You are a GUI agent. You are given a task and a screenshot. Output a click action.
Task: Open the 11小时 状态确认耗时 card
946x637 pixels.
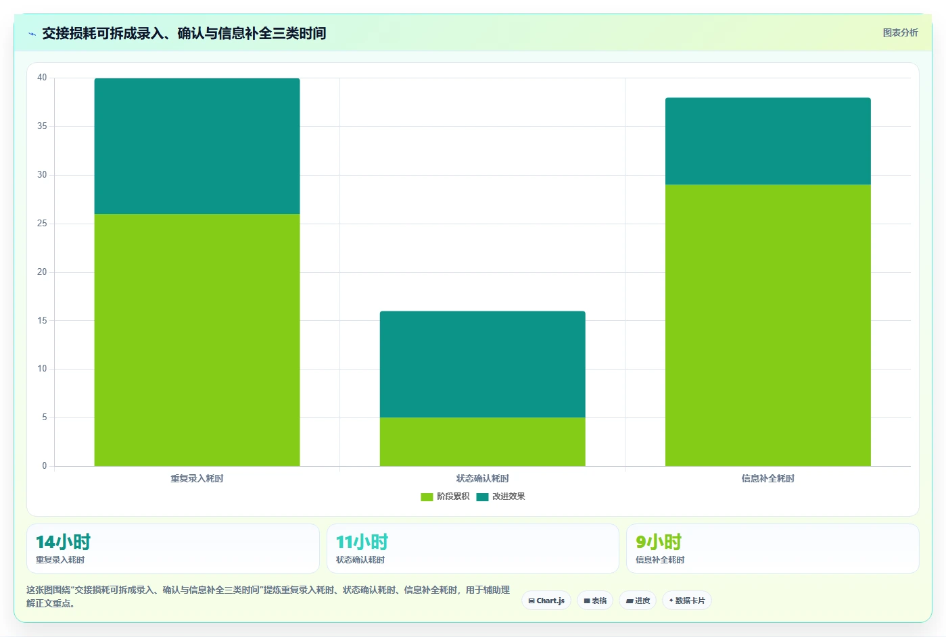(473, 549)
